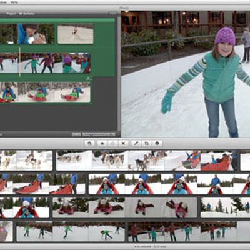Open the voiceover microphone tool

pos(136,143)
